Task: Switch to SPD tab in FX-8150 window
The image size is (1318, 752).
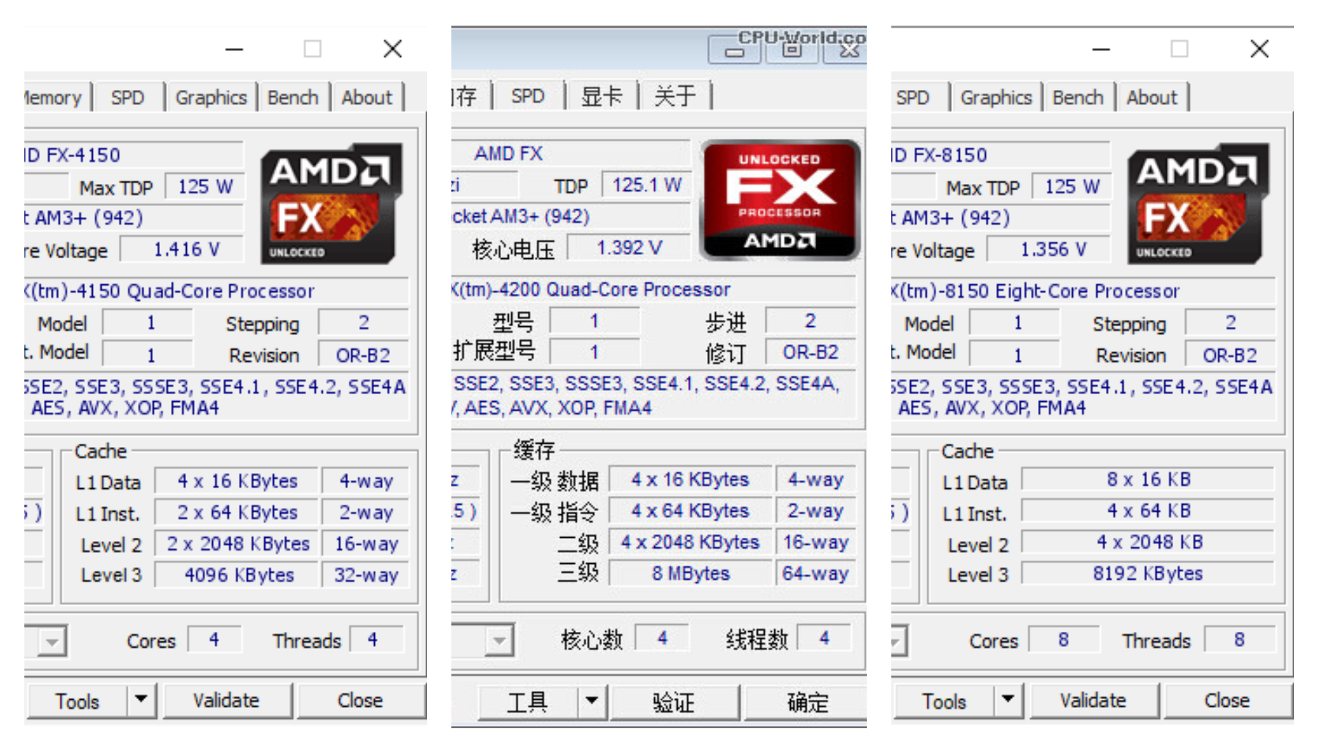Action: pyautogui.click(x=913, y=98)
